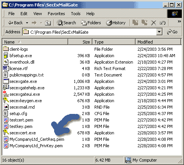This screenshot has width=184, height=165.
Task: Sort files by the Modified column header
Action: (158, 42)
